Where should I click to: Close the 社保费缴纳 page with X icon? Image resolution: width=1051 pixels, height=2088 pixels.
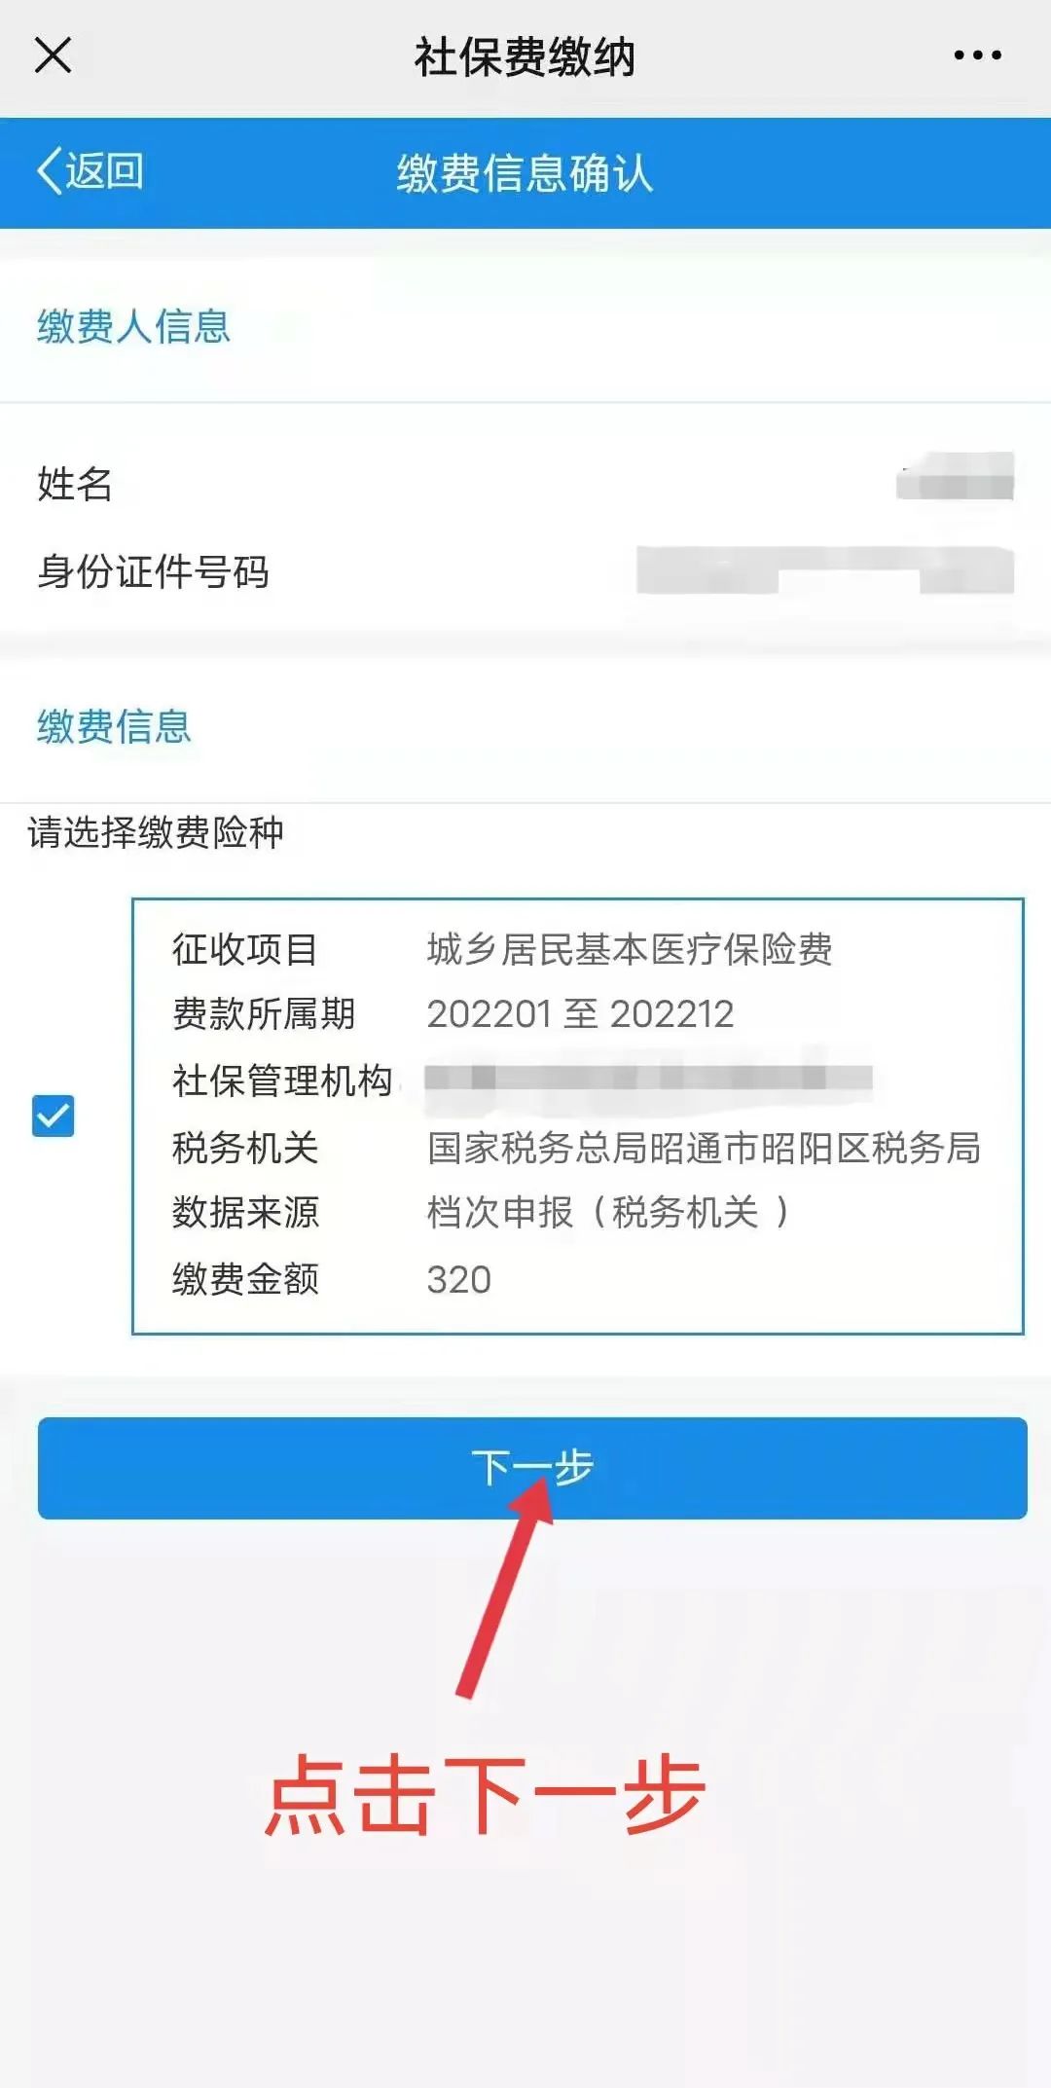tap(53, 55)
